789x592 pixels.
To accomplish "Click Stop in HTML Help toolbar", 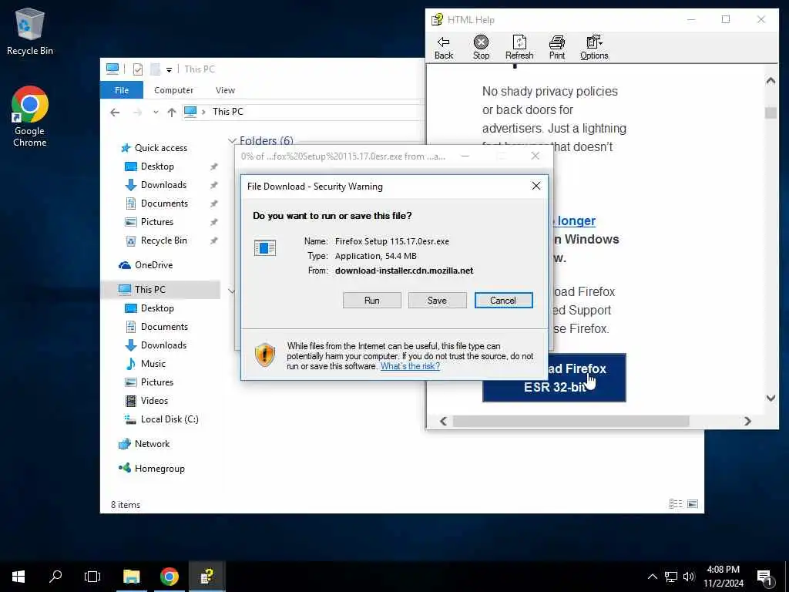I will click(x=481, y=48).
